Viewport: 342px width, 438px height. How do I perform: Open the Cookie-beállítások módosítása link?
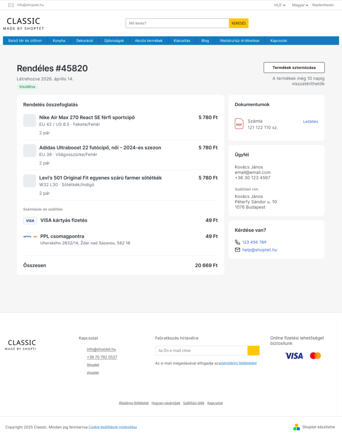pyautogui.click(x=113, y=427)
